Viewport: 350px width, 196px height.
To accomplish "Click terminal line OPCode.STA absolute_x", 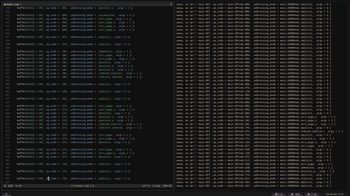I will [x=255, y=139].
